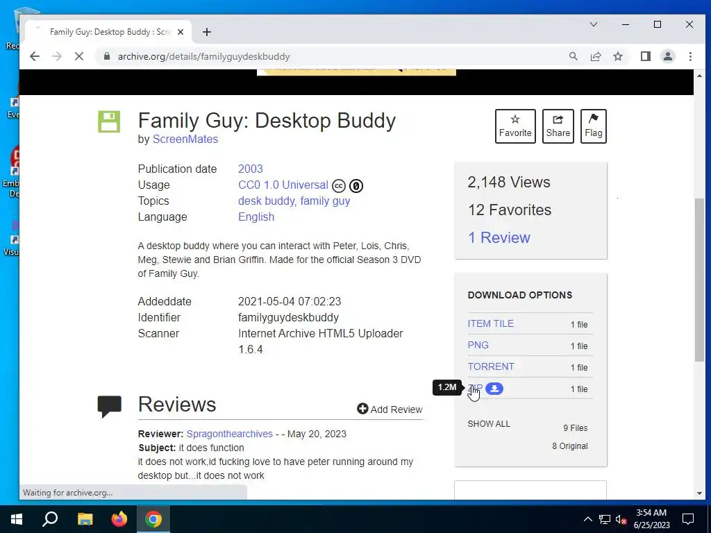Show hidden system tray icons
Viewport: 711px width, 533px height.
[x=587, y=519]
